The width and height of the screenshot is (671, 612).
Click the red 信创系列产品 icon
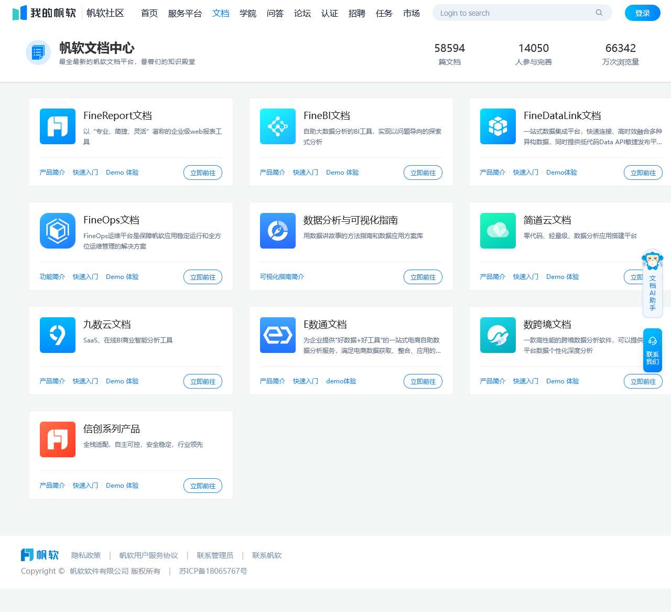pyautogui.click(x=58, y=439)
